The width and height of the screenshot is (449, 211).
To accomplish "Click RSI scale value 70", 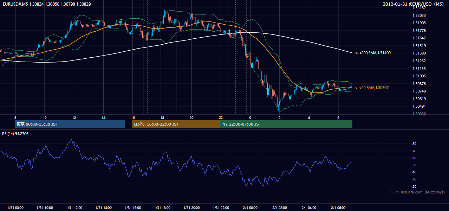I will pos(414,151).
